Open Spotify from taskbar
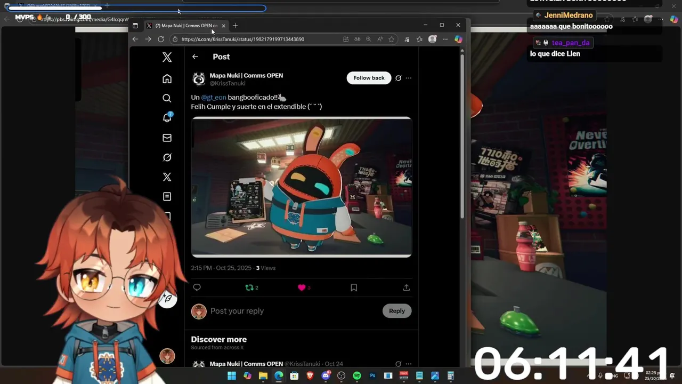 point(357,376)
